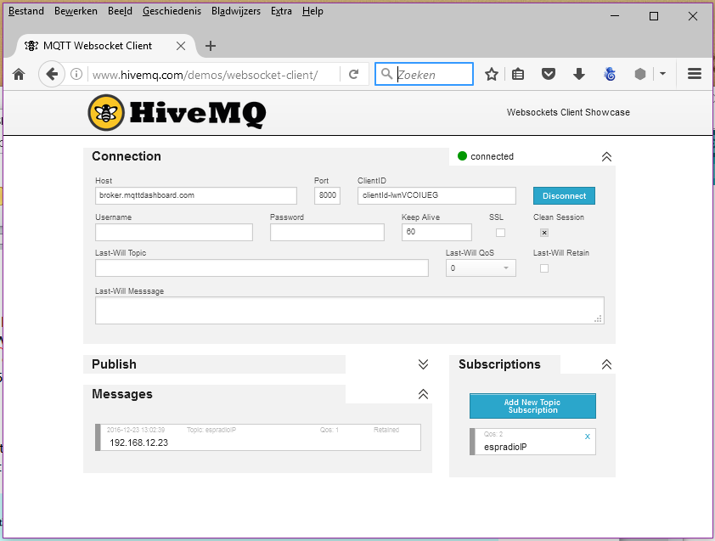Open the Bladwijzers menu
715x541 pixels.
point(236,11)
